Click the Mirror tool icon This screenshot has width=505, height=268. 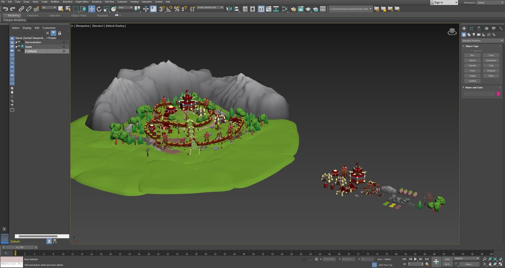[x=229, y=8]
